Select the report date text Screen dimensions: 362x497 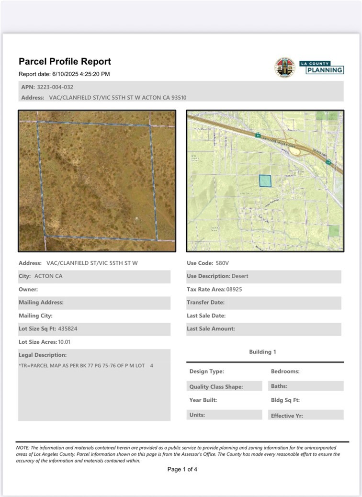click(x=64, y=74)
